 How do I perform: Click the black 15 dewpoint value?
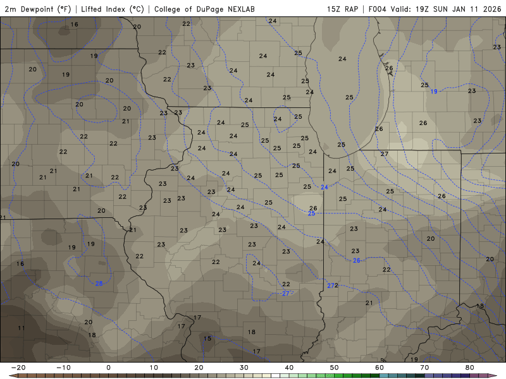pyautogui.click(x=207, y=339)
